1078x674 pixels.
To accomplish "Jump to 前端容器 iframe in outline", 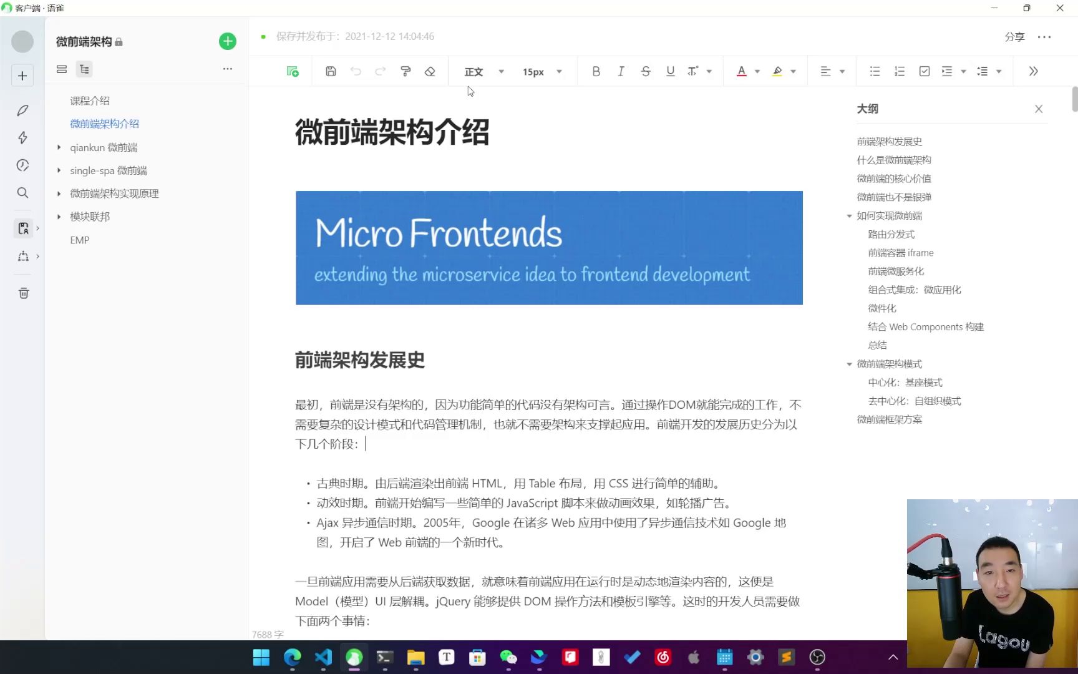I will (900, 253).
